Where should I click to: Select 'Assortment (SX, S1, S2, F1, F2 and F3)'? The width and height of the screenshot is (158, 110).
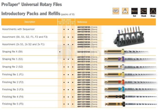pos(25,37)
